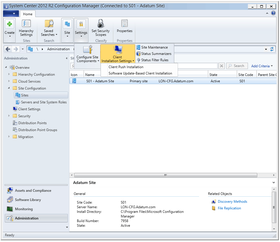Switch to the Software Library workspace
This screenshot has height=242, width=280.
tap(36, 200)
